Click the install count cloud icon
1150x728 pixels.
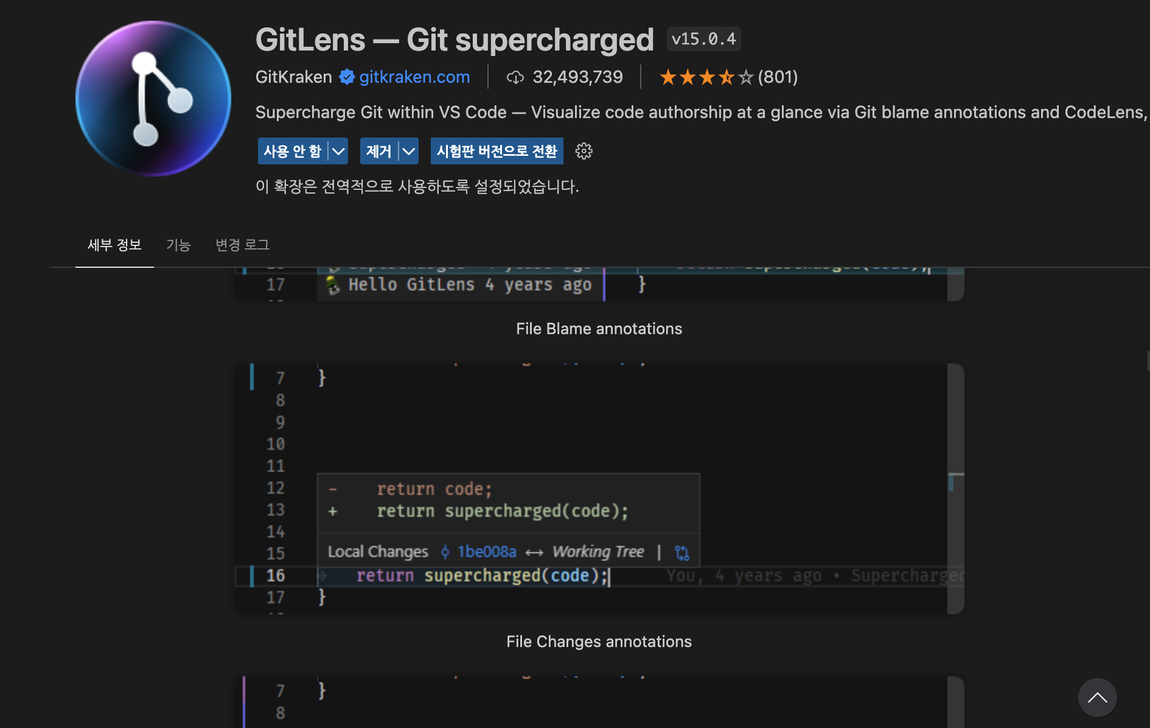click(515, 77)
